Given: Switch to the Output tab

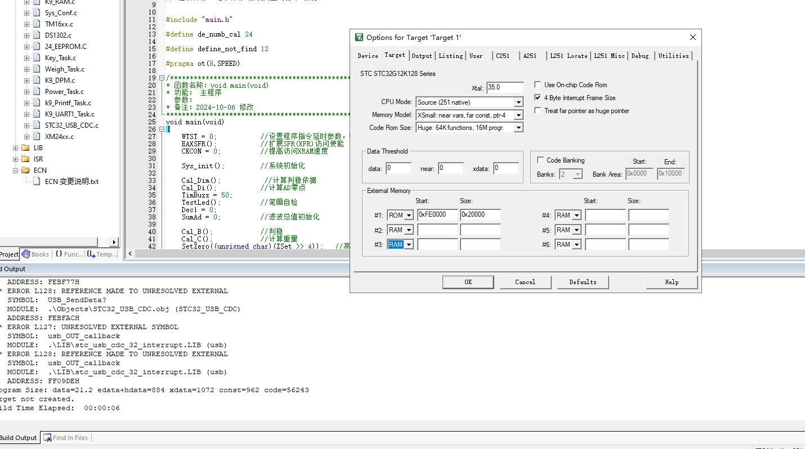Looking at the screenshot, I should [x=422, y=56].
